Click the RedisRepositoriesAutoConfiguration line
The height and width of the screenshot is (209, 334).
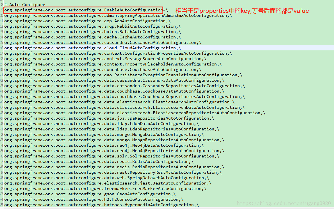point(114,167)
